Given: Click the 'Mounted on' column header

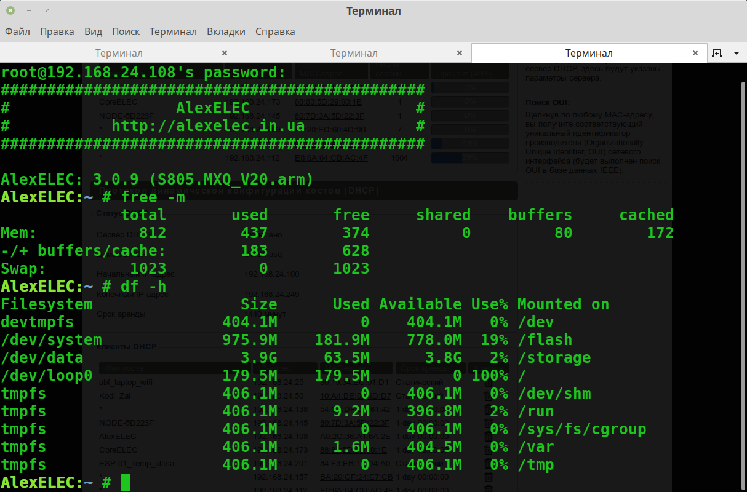Looking at the screenshot, I should click(564, 304).
